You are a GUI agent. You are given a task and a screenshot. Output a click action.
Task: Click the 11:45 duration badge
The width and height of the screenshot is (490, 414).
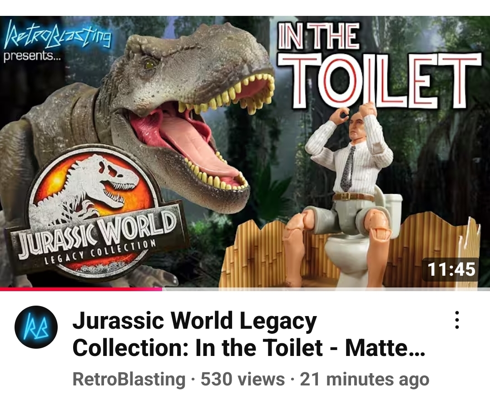[450, 269]
